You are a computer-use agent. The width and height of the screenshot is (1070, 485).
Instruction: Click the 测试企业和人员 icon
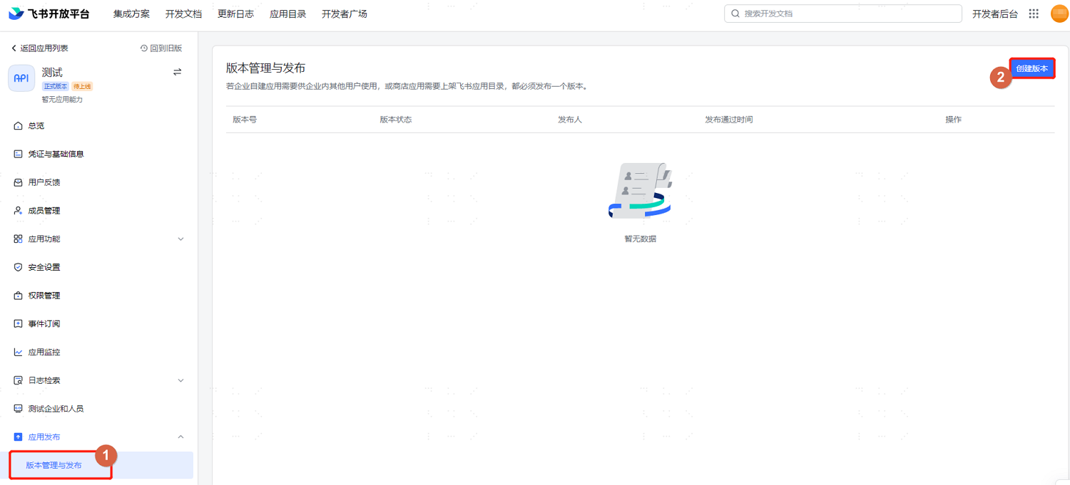(x=18, y=409)
